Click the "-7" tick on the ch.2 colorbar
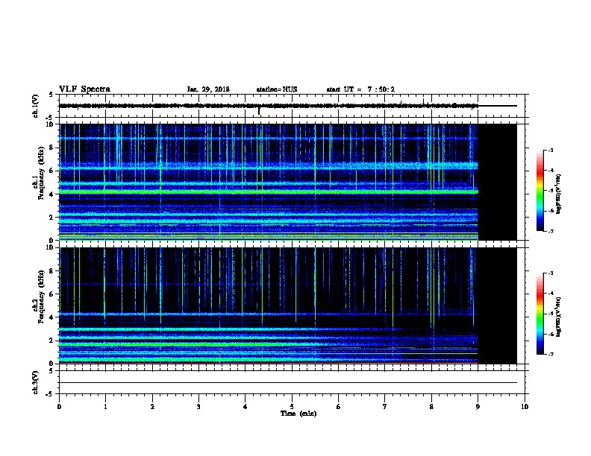 (550, 355)
